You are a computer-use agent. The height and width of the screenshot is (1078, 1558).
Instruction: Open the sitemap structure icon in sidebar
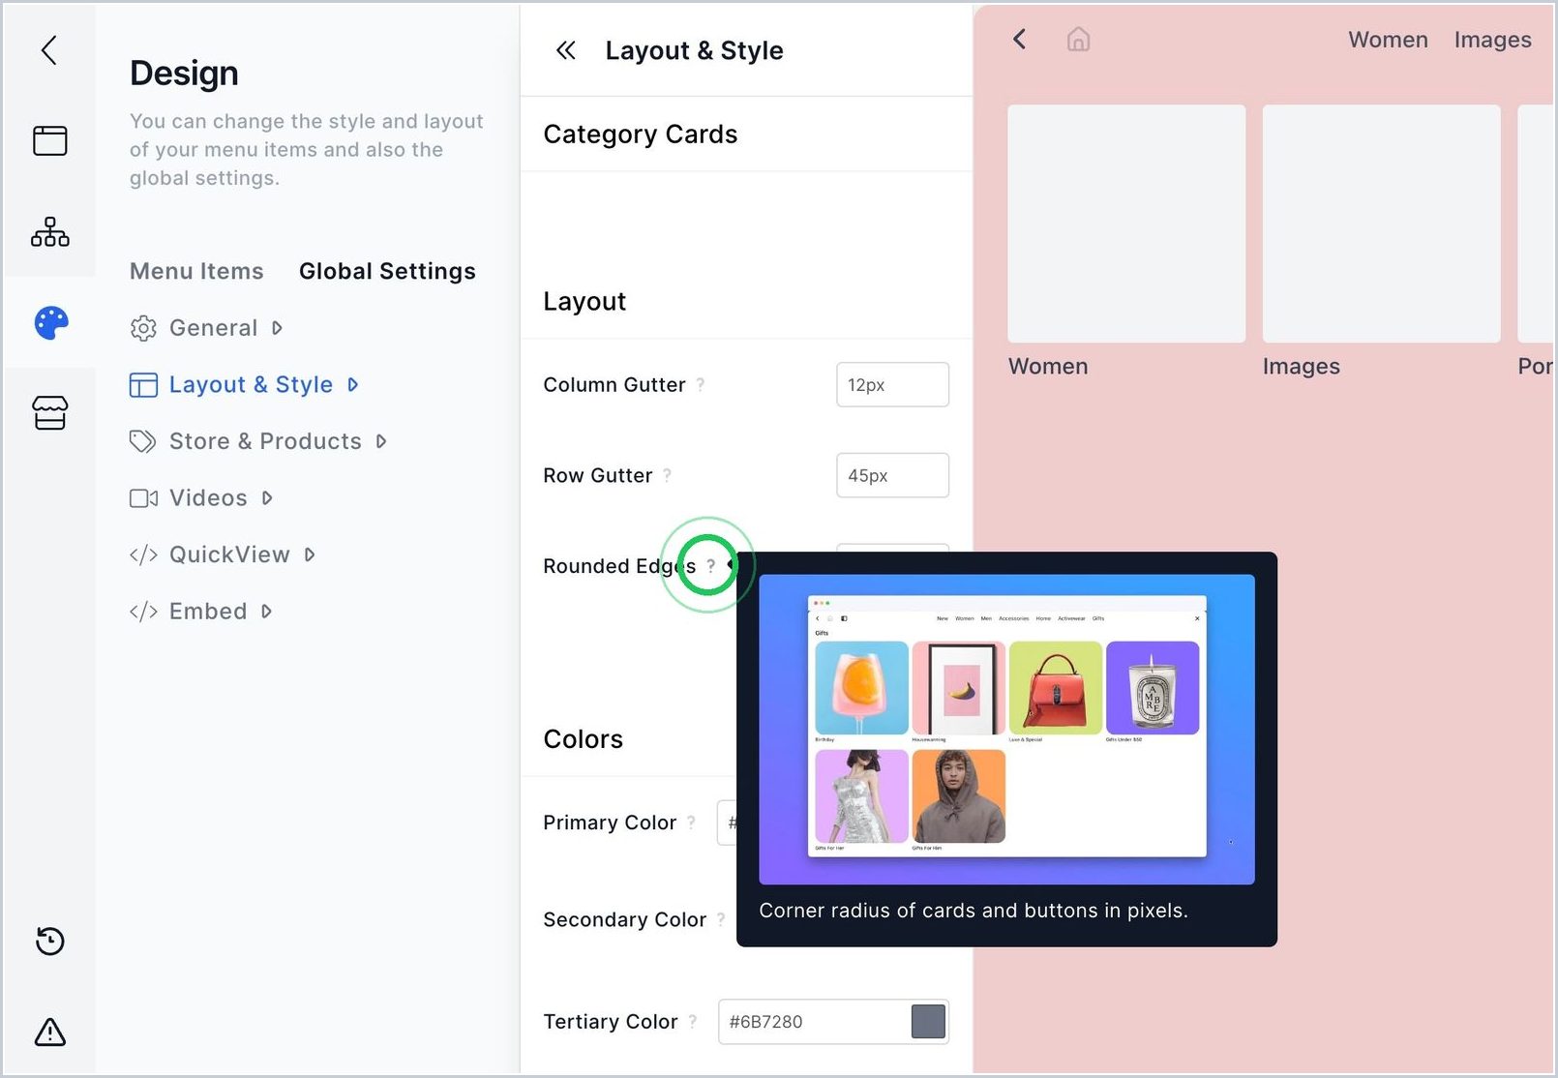50,231
